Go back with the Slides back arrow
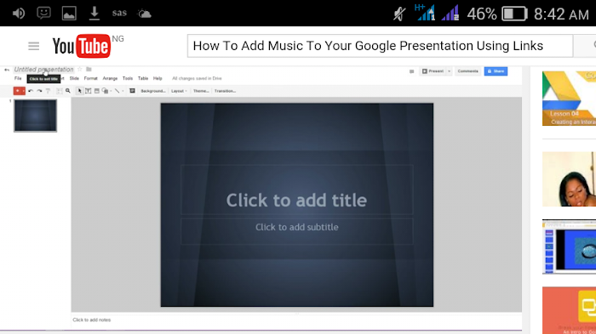This screenshot has width=596, height=334. pyautogui.click(x=7, y=70)
